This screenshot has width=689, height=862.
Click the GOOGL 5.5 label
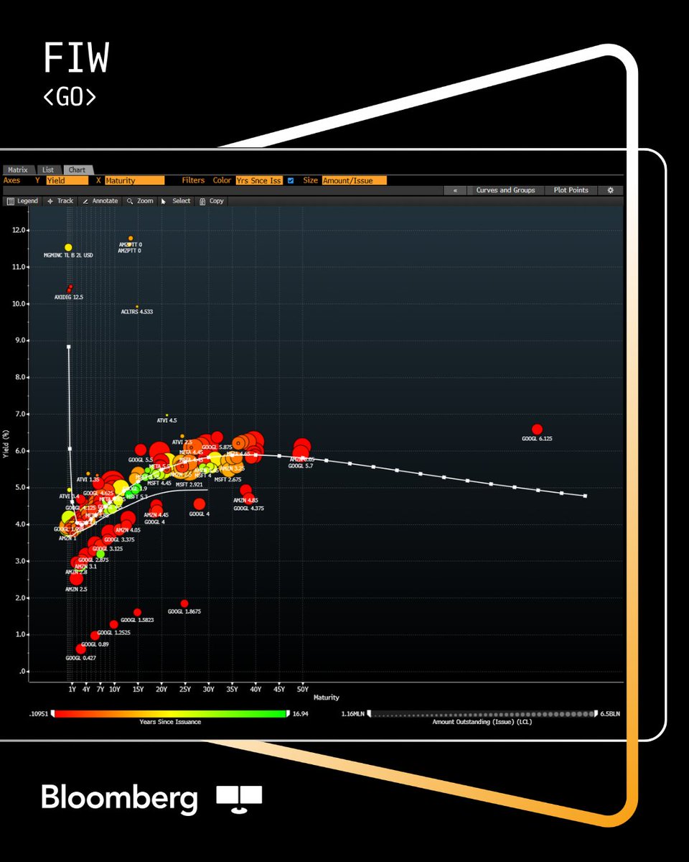point(141,460)
